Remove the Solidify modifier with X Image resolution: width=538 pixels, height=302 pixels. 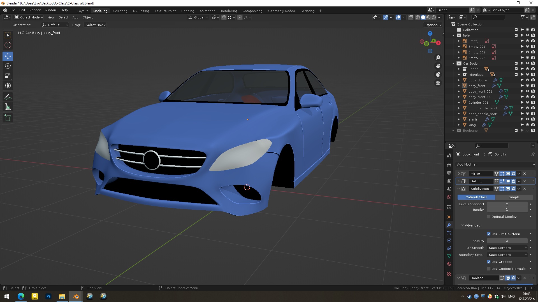[525, 181]
